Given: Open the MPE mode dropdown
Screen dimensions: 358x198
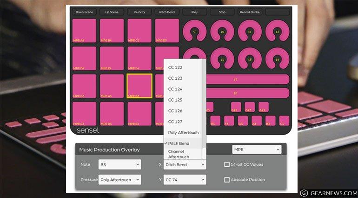Looking at the screenshot, I should (257, 150).
